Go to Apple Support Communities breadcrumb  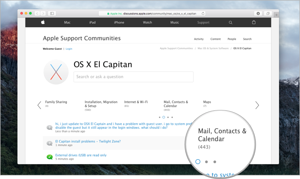point(176,48)
